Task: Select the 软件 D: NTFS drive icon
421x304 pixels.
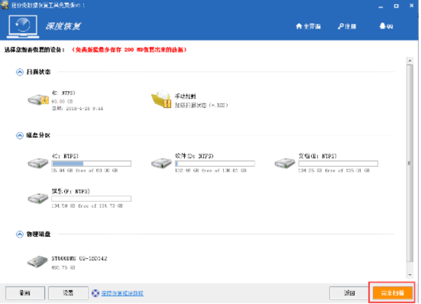Action: [162, 163]
